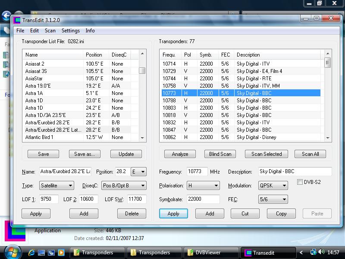
Task: Open the File menu
Action: click(20, 31)
